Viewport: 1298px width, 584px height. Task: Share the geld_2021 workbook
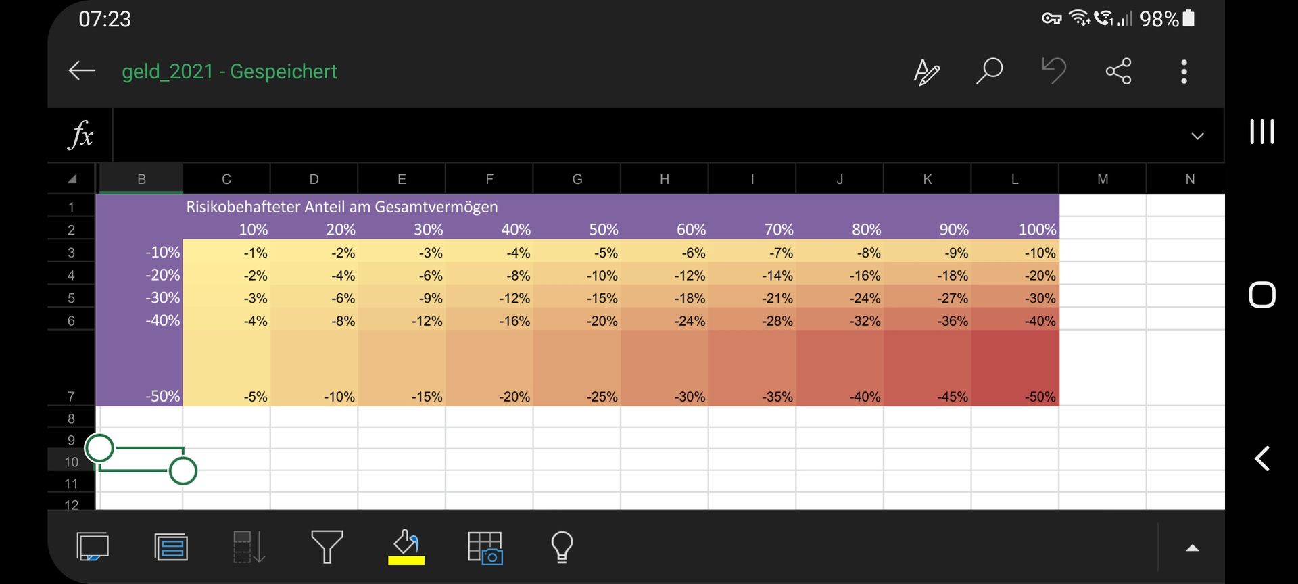[1118, 71]
